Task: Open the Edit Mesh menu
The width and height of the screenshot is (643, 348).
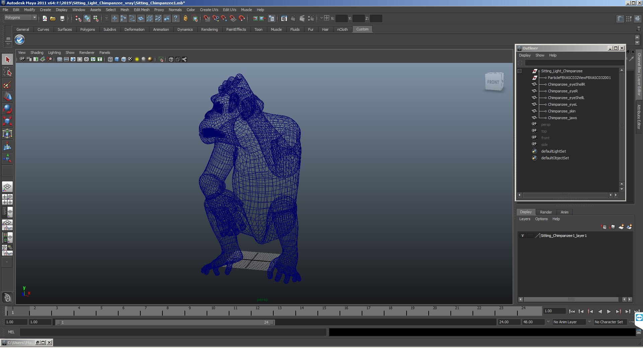Action: pyautogui.click(x=142, y=10)
